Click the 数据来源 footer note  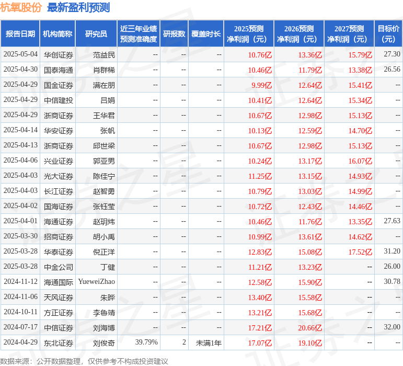(84, 361)
